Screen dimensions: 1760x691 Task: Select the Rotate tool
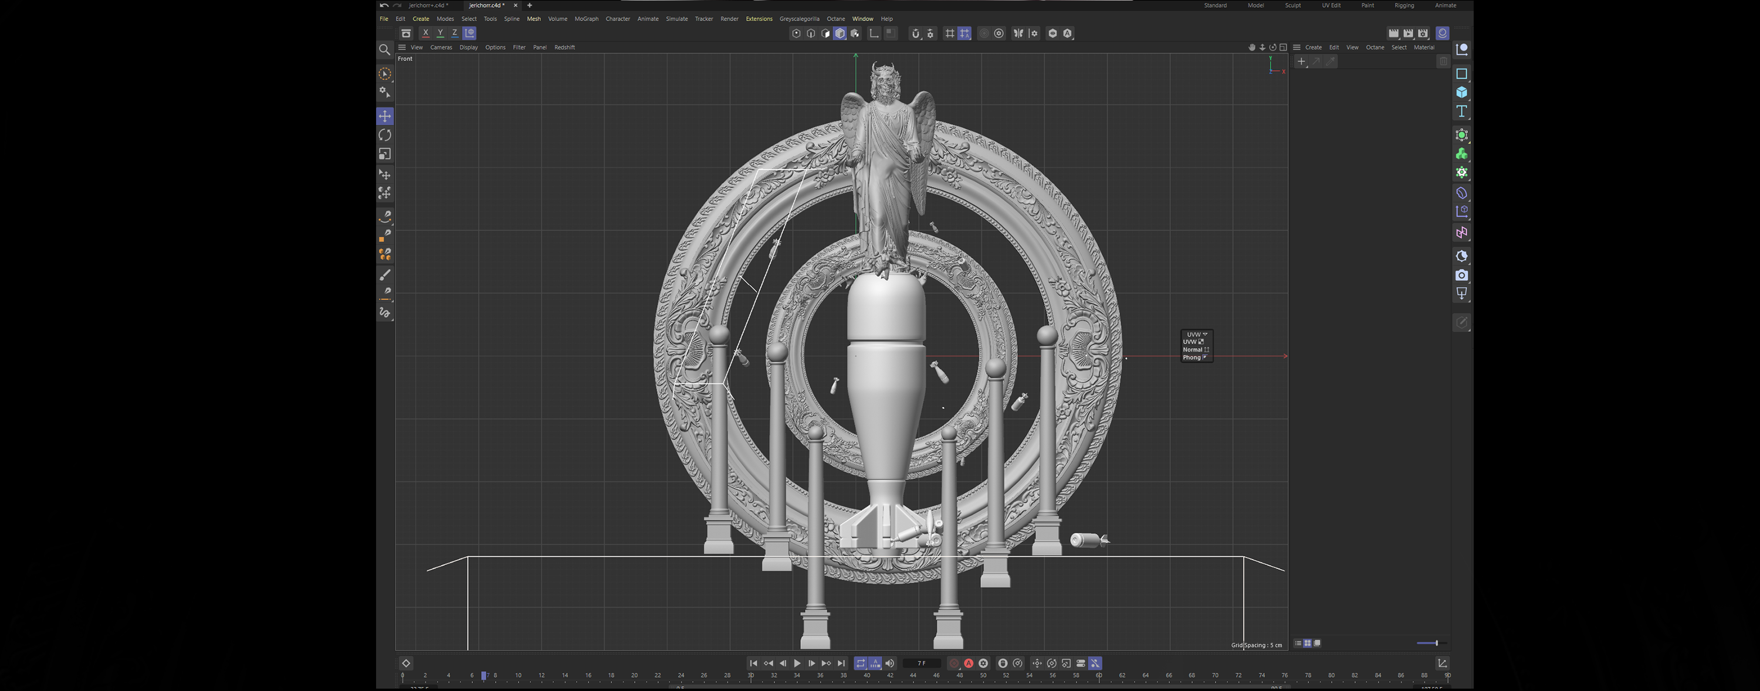(x=385, y=135)
